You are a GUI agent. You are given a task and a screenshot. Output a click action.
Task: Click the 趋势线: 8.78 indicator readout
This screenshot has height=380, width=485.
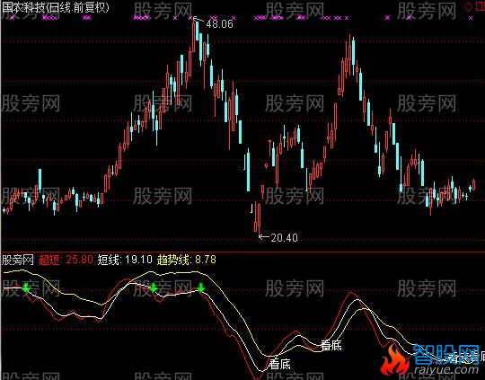tap(187, 260)
